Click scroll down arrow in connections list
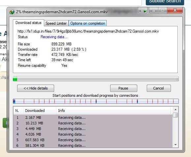The image size is (191, 157). tap(175, 144)
